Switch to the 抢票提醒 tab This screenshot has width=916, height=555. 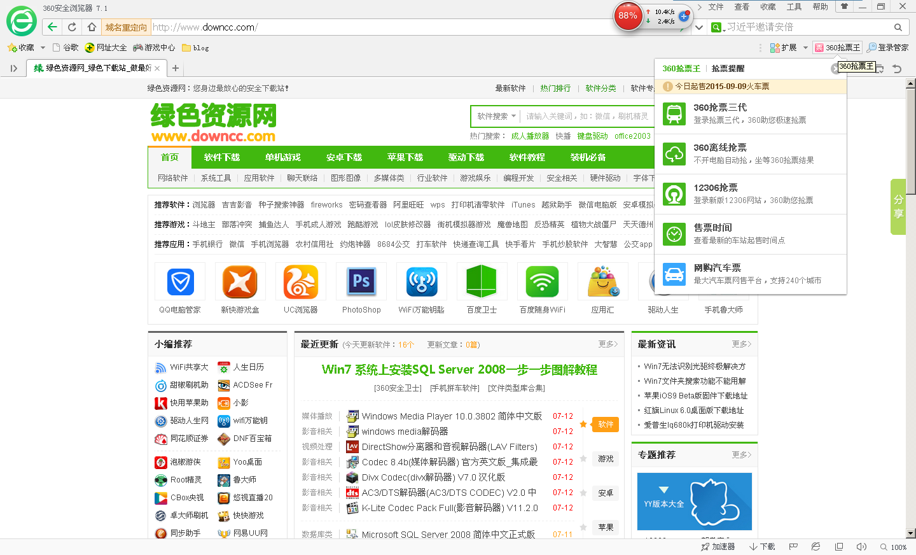[728, 69]
